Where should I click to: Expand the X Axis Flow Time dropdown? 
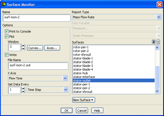[x=65, y=78]
